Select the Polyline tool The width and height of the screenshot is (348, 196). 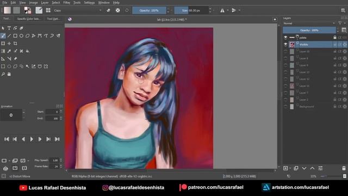(34, 36)
